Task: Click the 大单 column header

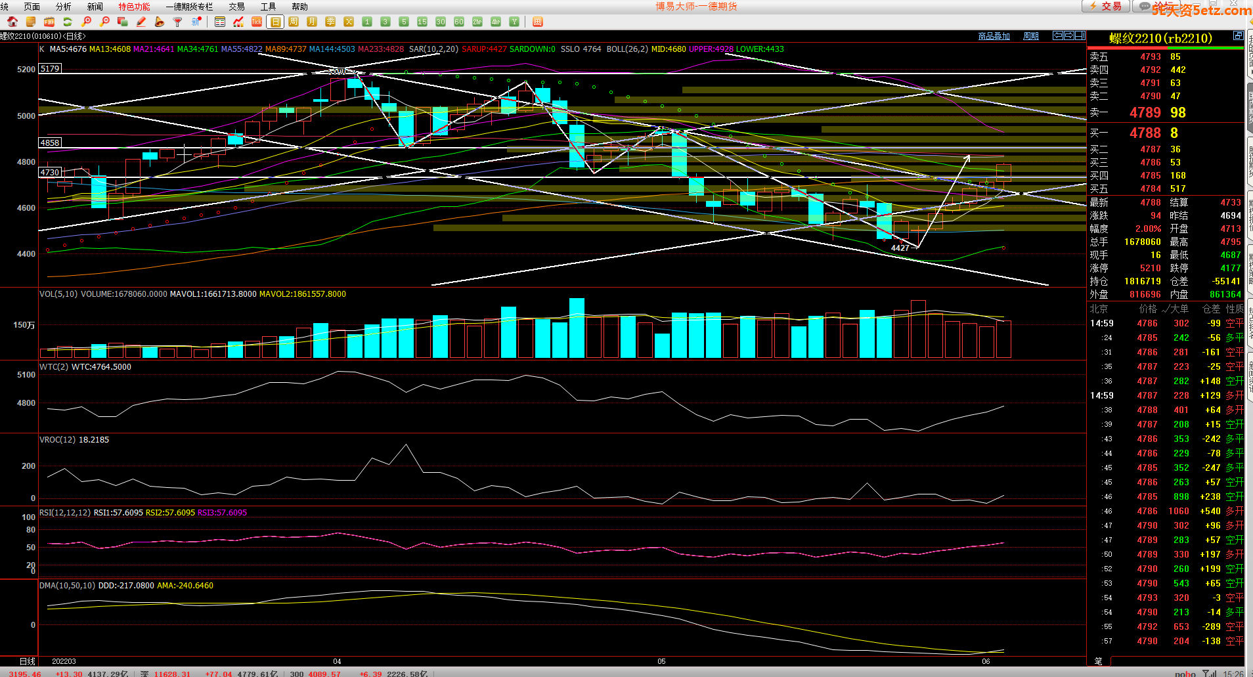Action: click(1179, 309)
